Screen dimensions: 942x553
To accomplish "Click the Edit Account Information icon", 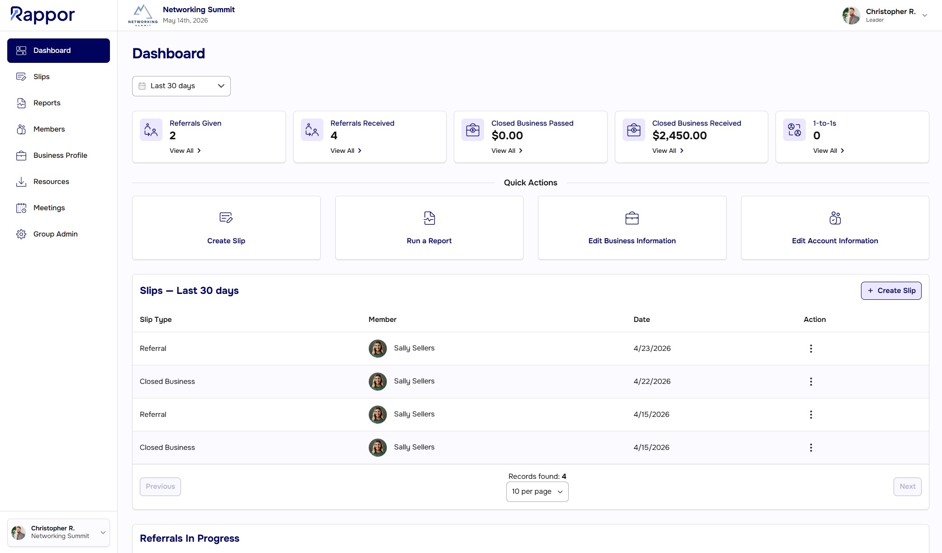I will click(835, 218).
